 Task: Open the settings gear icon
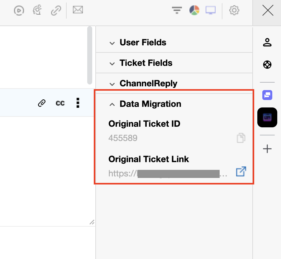pos(234,11)
